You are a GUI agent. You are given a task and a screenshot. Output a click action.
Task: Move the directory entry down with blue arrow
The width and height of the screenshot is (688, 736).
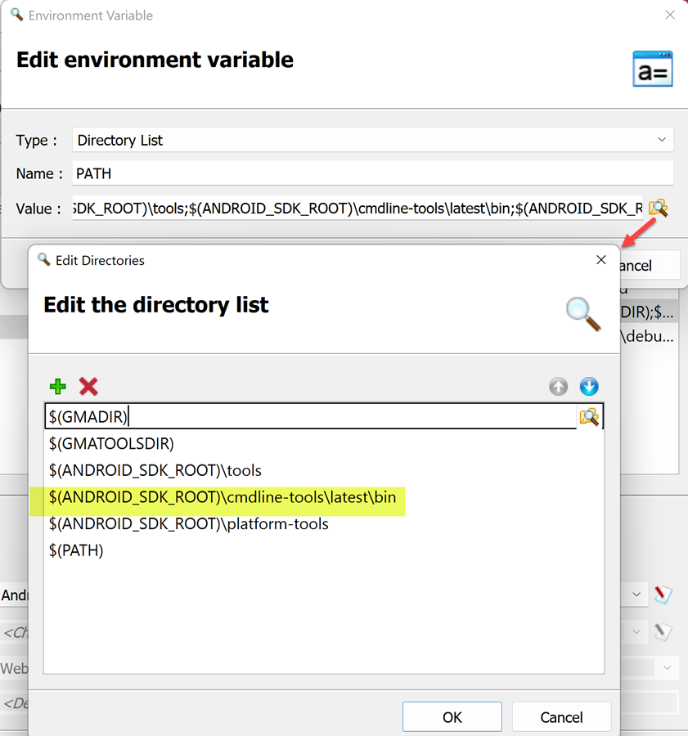589,386
